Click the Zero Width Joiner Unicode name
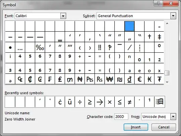This screenshot has height=136, width=181. click(x=20, y=119)
